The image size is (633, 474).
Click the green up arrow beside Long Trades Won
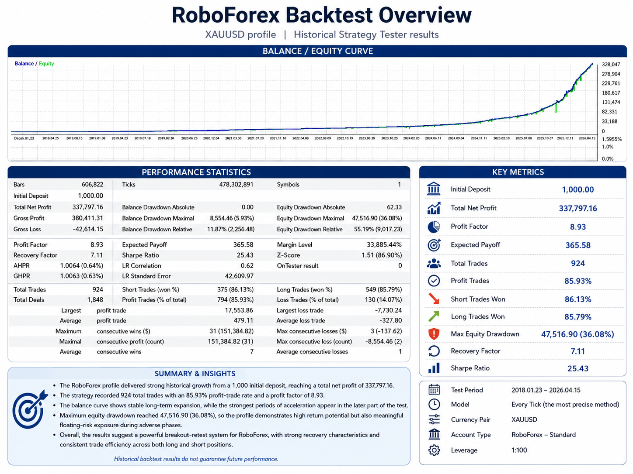[434, 316]
